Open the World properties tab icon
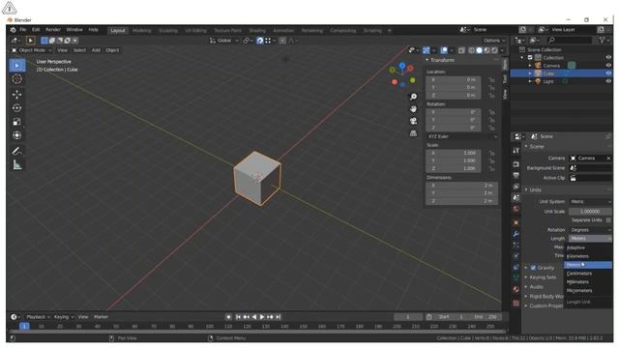619x348 pixels. click(x=516, y=209)
